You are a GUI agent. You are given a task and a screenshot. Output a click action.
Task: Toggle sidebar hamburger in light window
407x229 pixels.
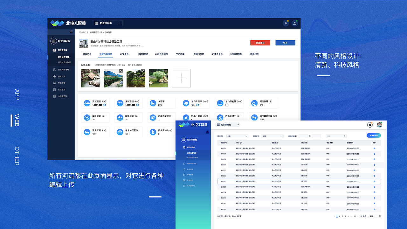pos(207,132)
